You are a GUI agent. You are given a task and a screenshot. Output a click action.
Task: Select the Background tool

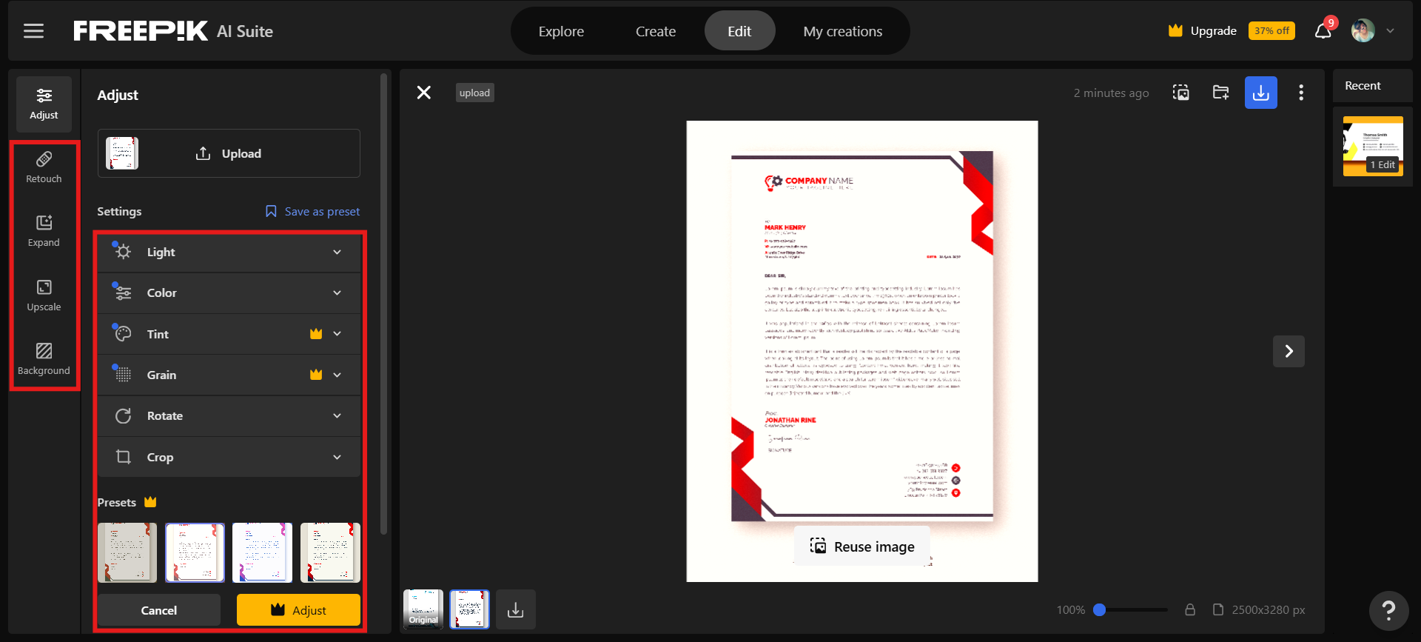pyautogui.click(x=44, y=359)
